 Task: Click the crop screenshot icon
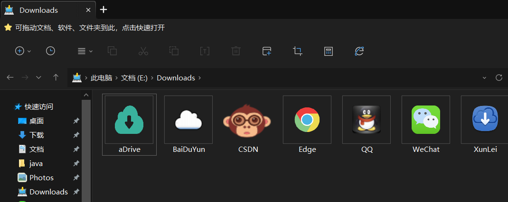[x=297, y=51]
